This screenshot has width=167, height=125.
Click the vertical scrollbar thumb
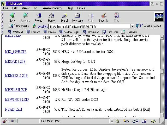[162, 71]
